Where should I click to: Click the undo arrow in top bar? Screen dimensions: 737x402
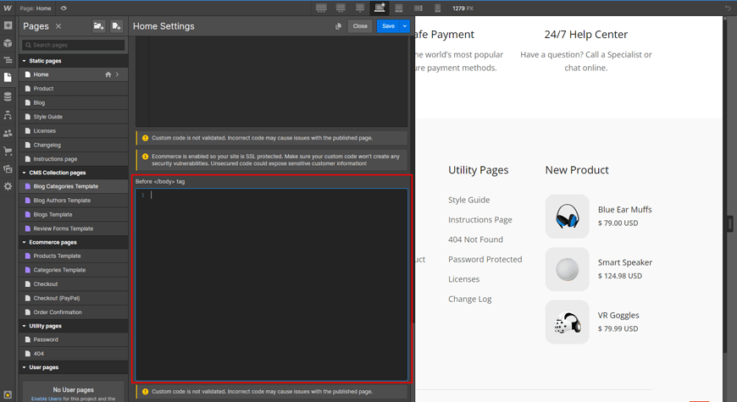(x=728, y=8)
